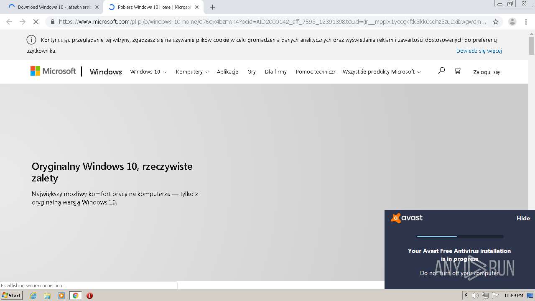
Task: Click the 10:59 PM clock
Action: click(513, 296)
